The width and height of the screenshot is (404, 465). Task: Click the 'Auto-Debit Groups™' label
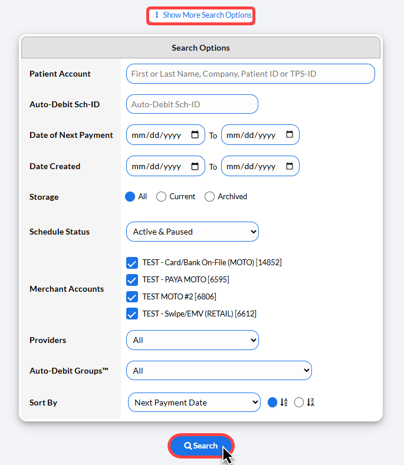69,371
